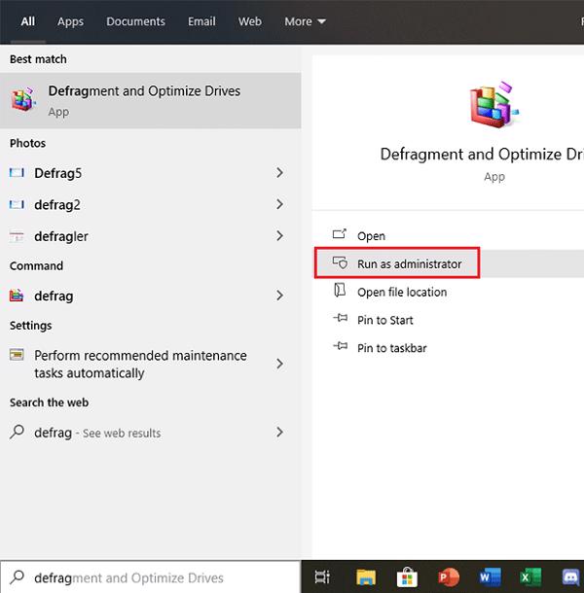
Task: Choose Run as administrator
Action: tap(449, 263)
